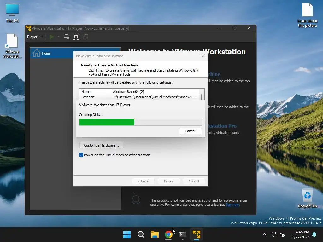Open the Player menu dropdown
This screenshot has width=323, height=242.
[x=35, y=37]
